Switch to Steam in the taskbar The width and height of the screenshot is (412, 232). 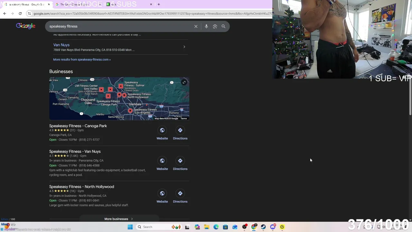(263, 227)
